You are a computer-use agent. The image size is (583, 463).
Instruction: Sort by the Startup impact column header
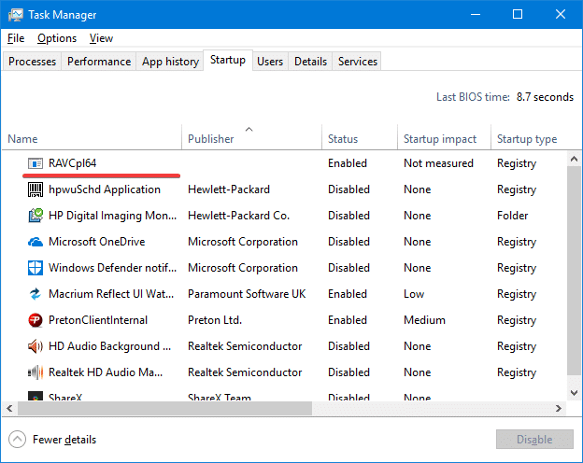coord(445,138)
